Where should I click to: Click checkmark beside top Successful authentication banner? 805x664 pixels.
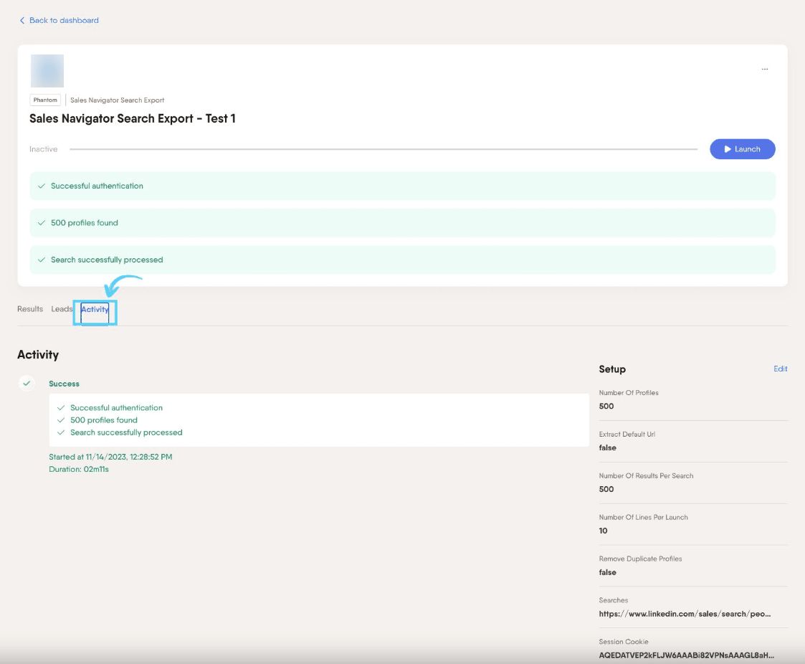click(x=42, y=186)
